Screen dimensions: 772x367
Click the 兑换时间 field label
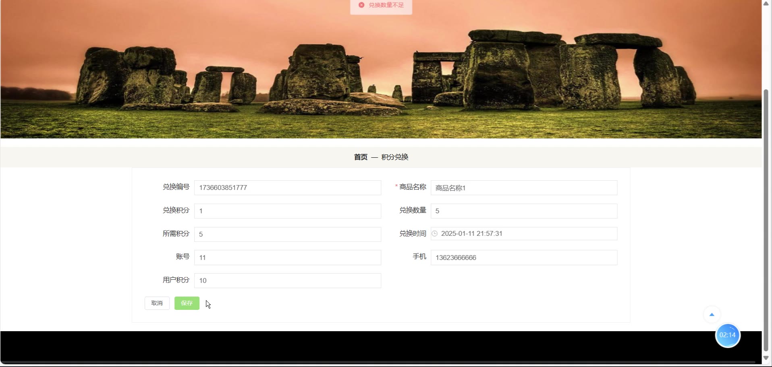(x=413, y=233)
